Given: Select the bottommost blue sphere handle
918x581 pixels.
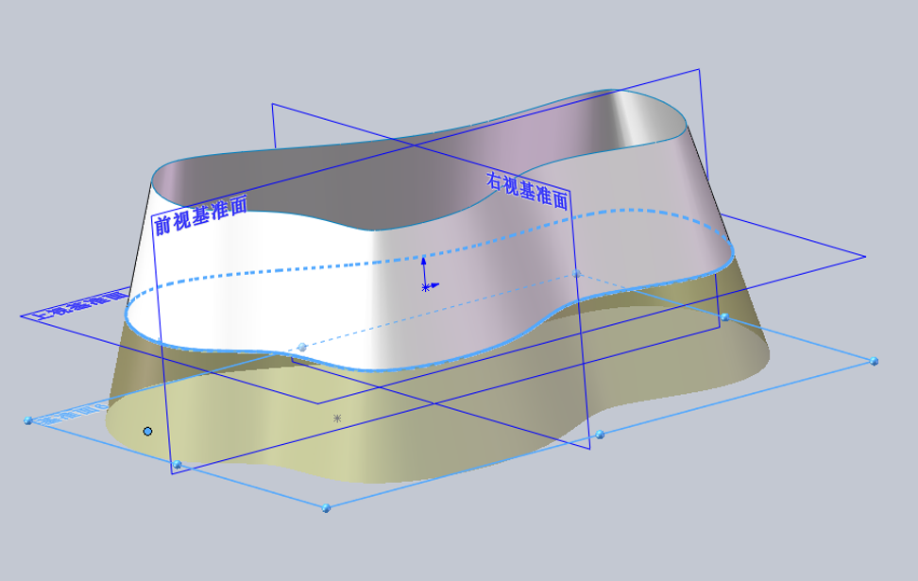Looking at the screenshot, I should point(326,508).
